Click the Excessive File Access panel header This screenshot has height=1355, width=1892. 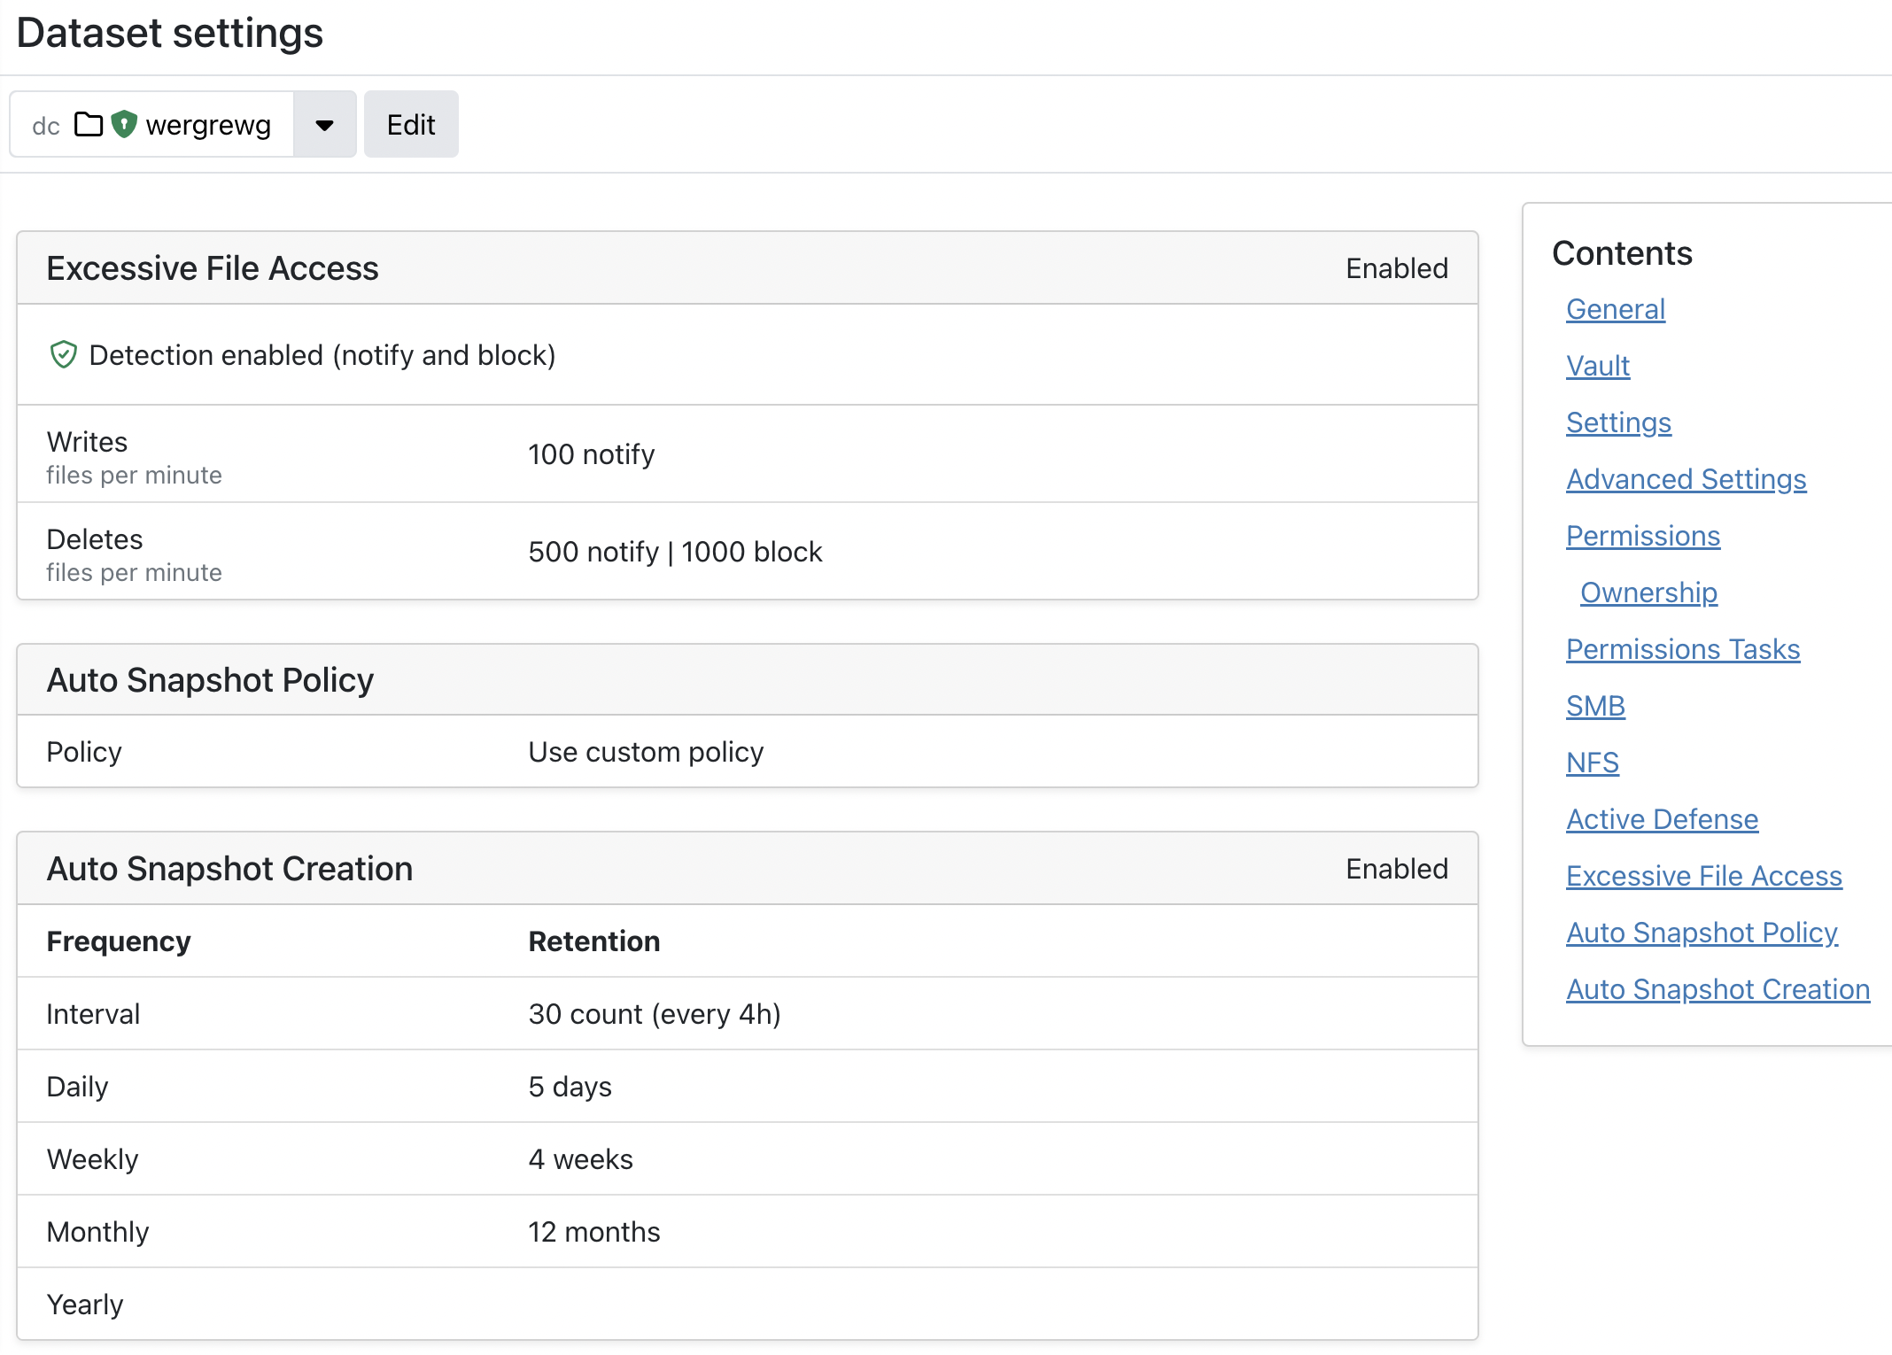tap(213, 268)
